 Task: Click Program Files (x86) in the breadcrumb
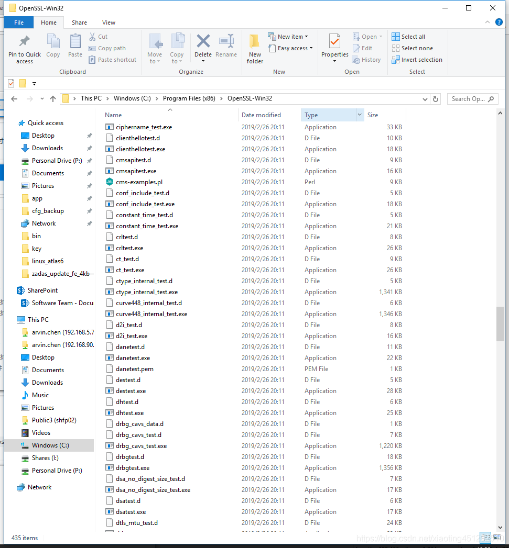point(189,98)
